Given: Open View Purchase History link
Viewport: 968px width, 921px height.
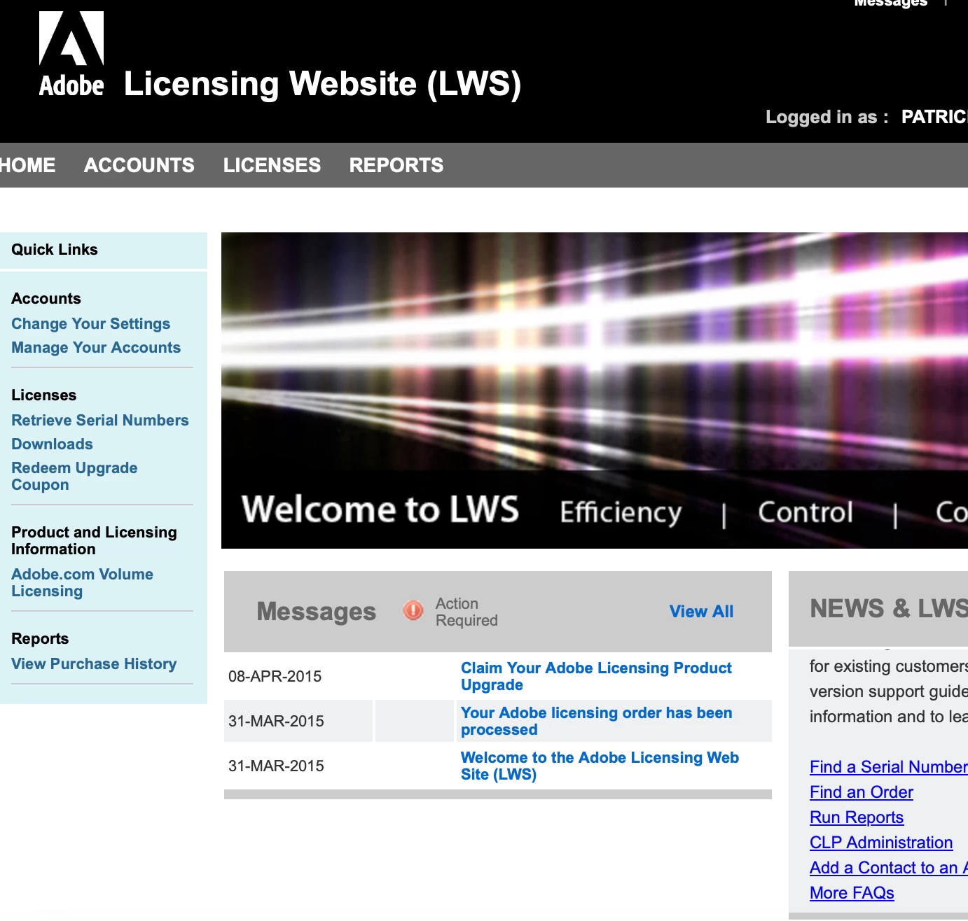Looking at the screenshot, I should (x=94, y=664).
